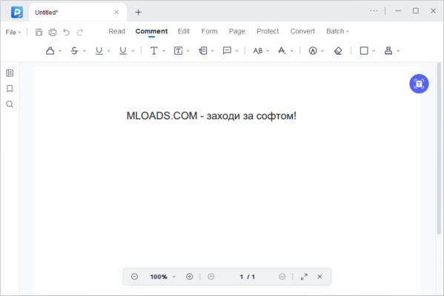This screenshot has width=444, height=296.
Task: Click the blue OCR floating button
Action: [x=419, y=84]
